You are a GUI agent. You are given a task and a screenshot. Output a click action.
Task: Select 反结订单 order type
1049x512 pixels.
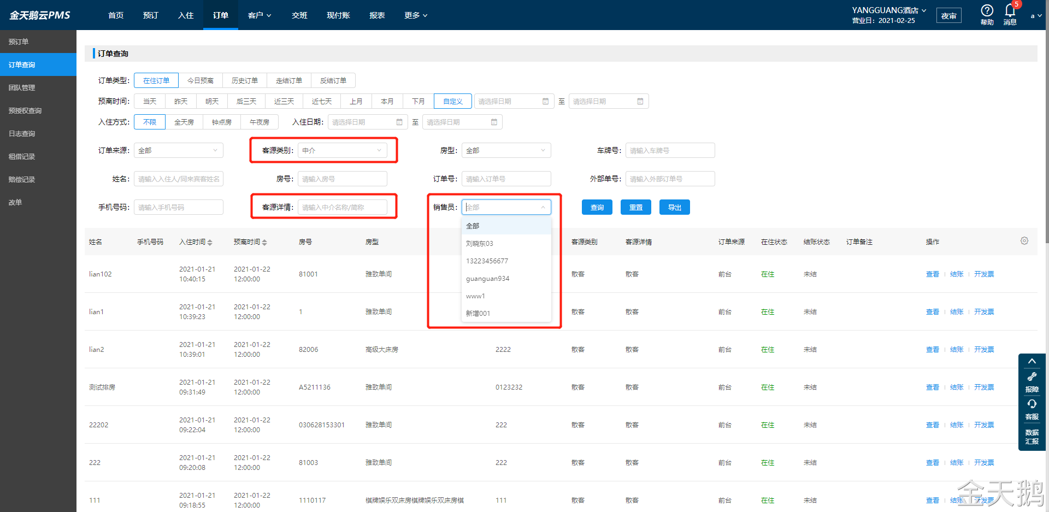pyautogui.click(x=333, y=80)
